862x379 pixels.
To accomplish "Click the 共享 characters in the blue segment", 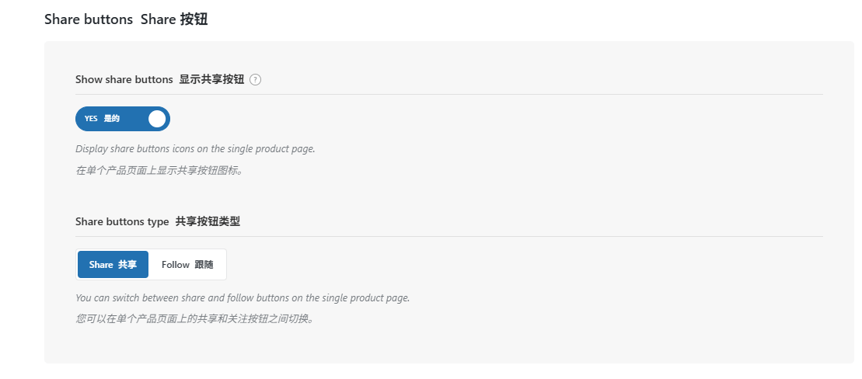I will pyautogui.click(x=127, y=265).
